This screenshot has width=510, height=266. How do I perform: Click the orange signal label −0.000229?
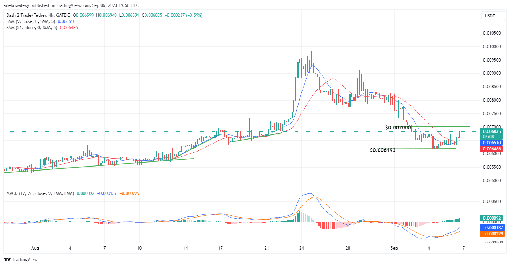492,234
